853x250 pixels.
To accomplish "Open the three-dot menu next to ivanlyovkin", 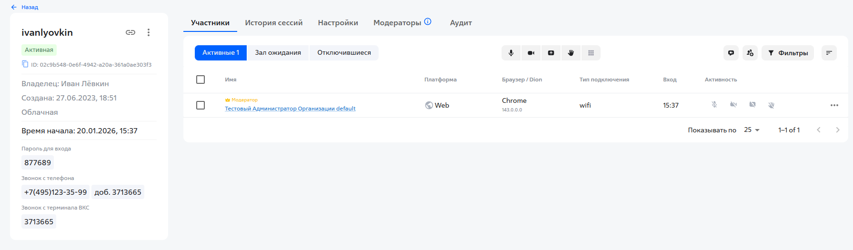I will 149,32.
